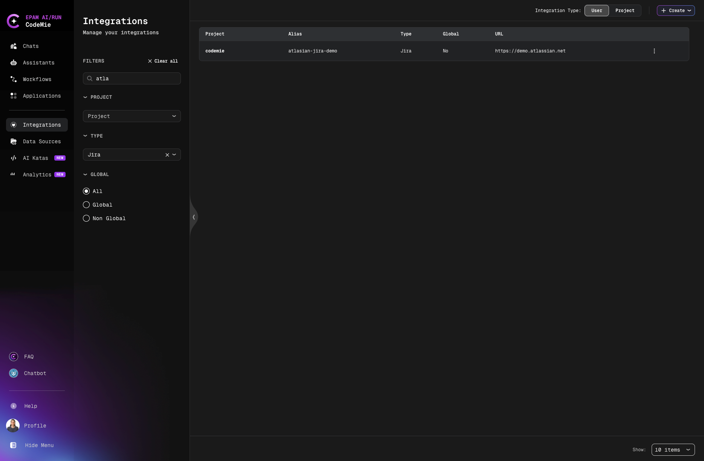
Task: Open the Chats section
Action: [30, 46]
